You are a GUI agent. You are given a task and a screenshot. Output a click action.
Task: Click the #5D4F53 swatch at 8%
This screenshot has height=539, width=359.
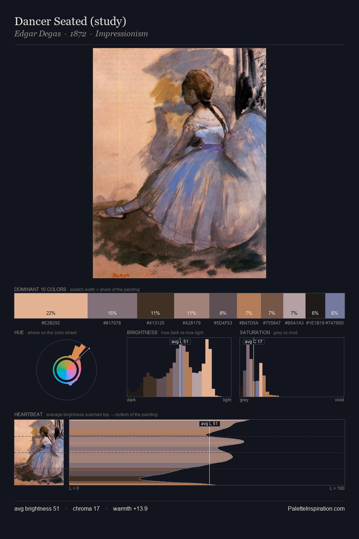[223, 306]
